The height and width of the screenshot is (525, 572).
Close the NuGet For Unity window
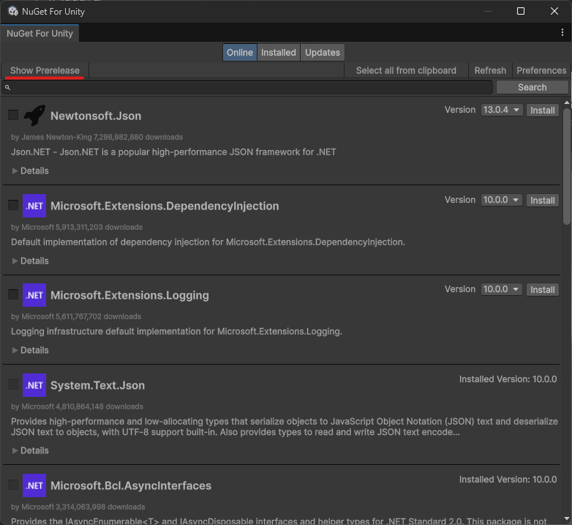pos(554,11)
